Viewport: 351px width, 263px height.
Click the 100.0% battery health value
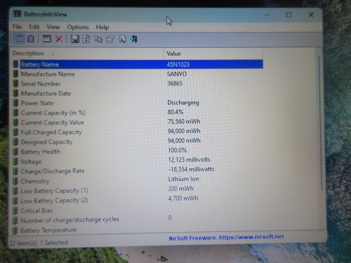(x=177, y=150)
